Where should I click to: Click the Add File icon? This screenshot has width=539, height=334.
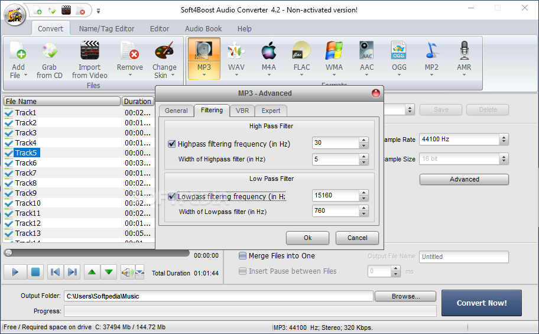coord(18,51)
